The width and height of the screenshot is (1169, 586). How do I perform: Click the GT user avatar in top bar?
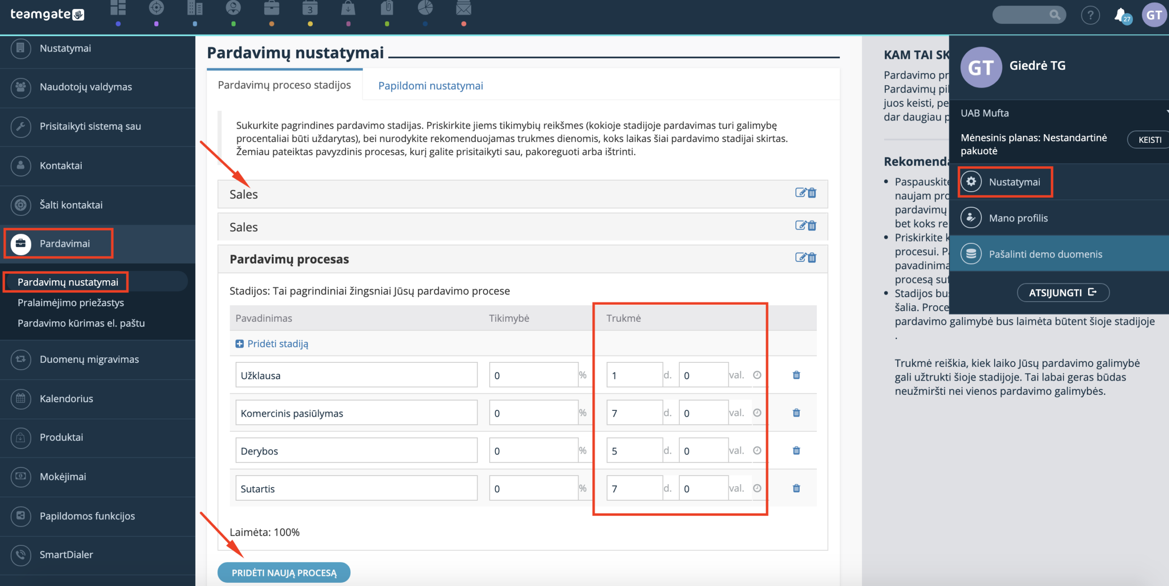tap(1154, 15)
